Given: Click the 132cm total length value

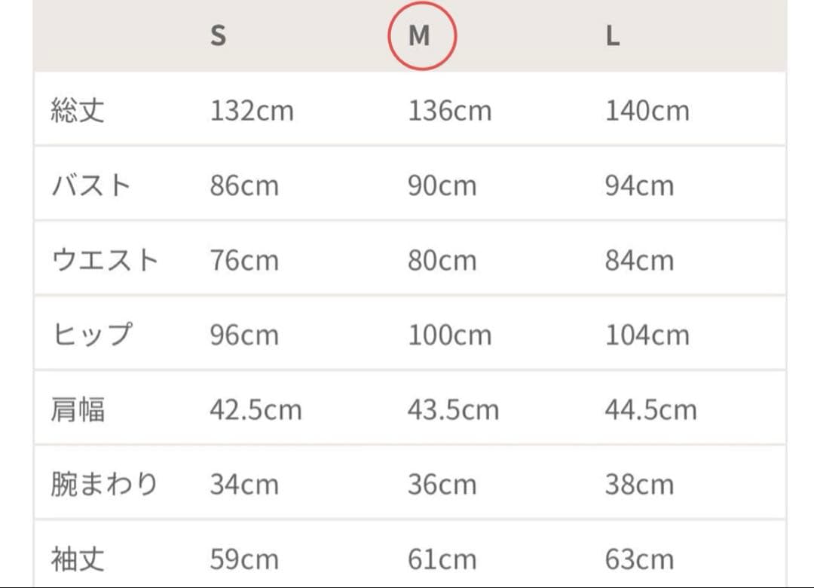Looking at the screenshot, I should click(252, 111).
